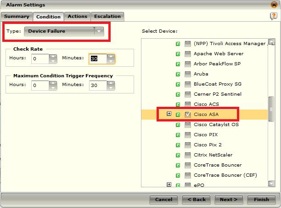Click the Finish button
The width and height of the screenshot is (281, 208).
(x=261, y=200)
